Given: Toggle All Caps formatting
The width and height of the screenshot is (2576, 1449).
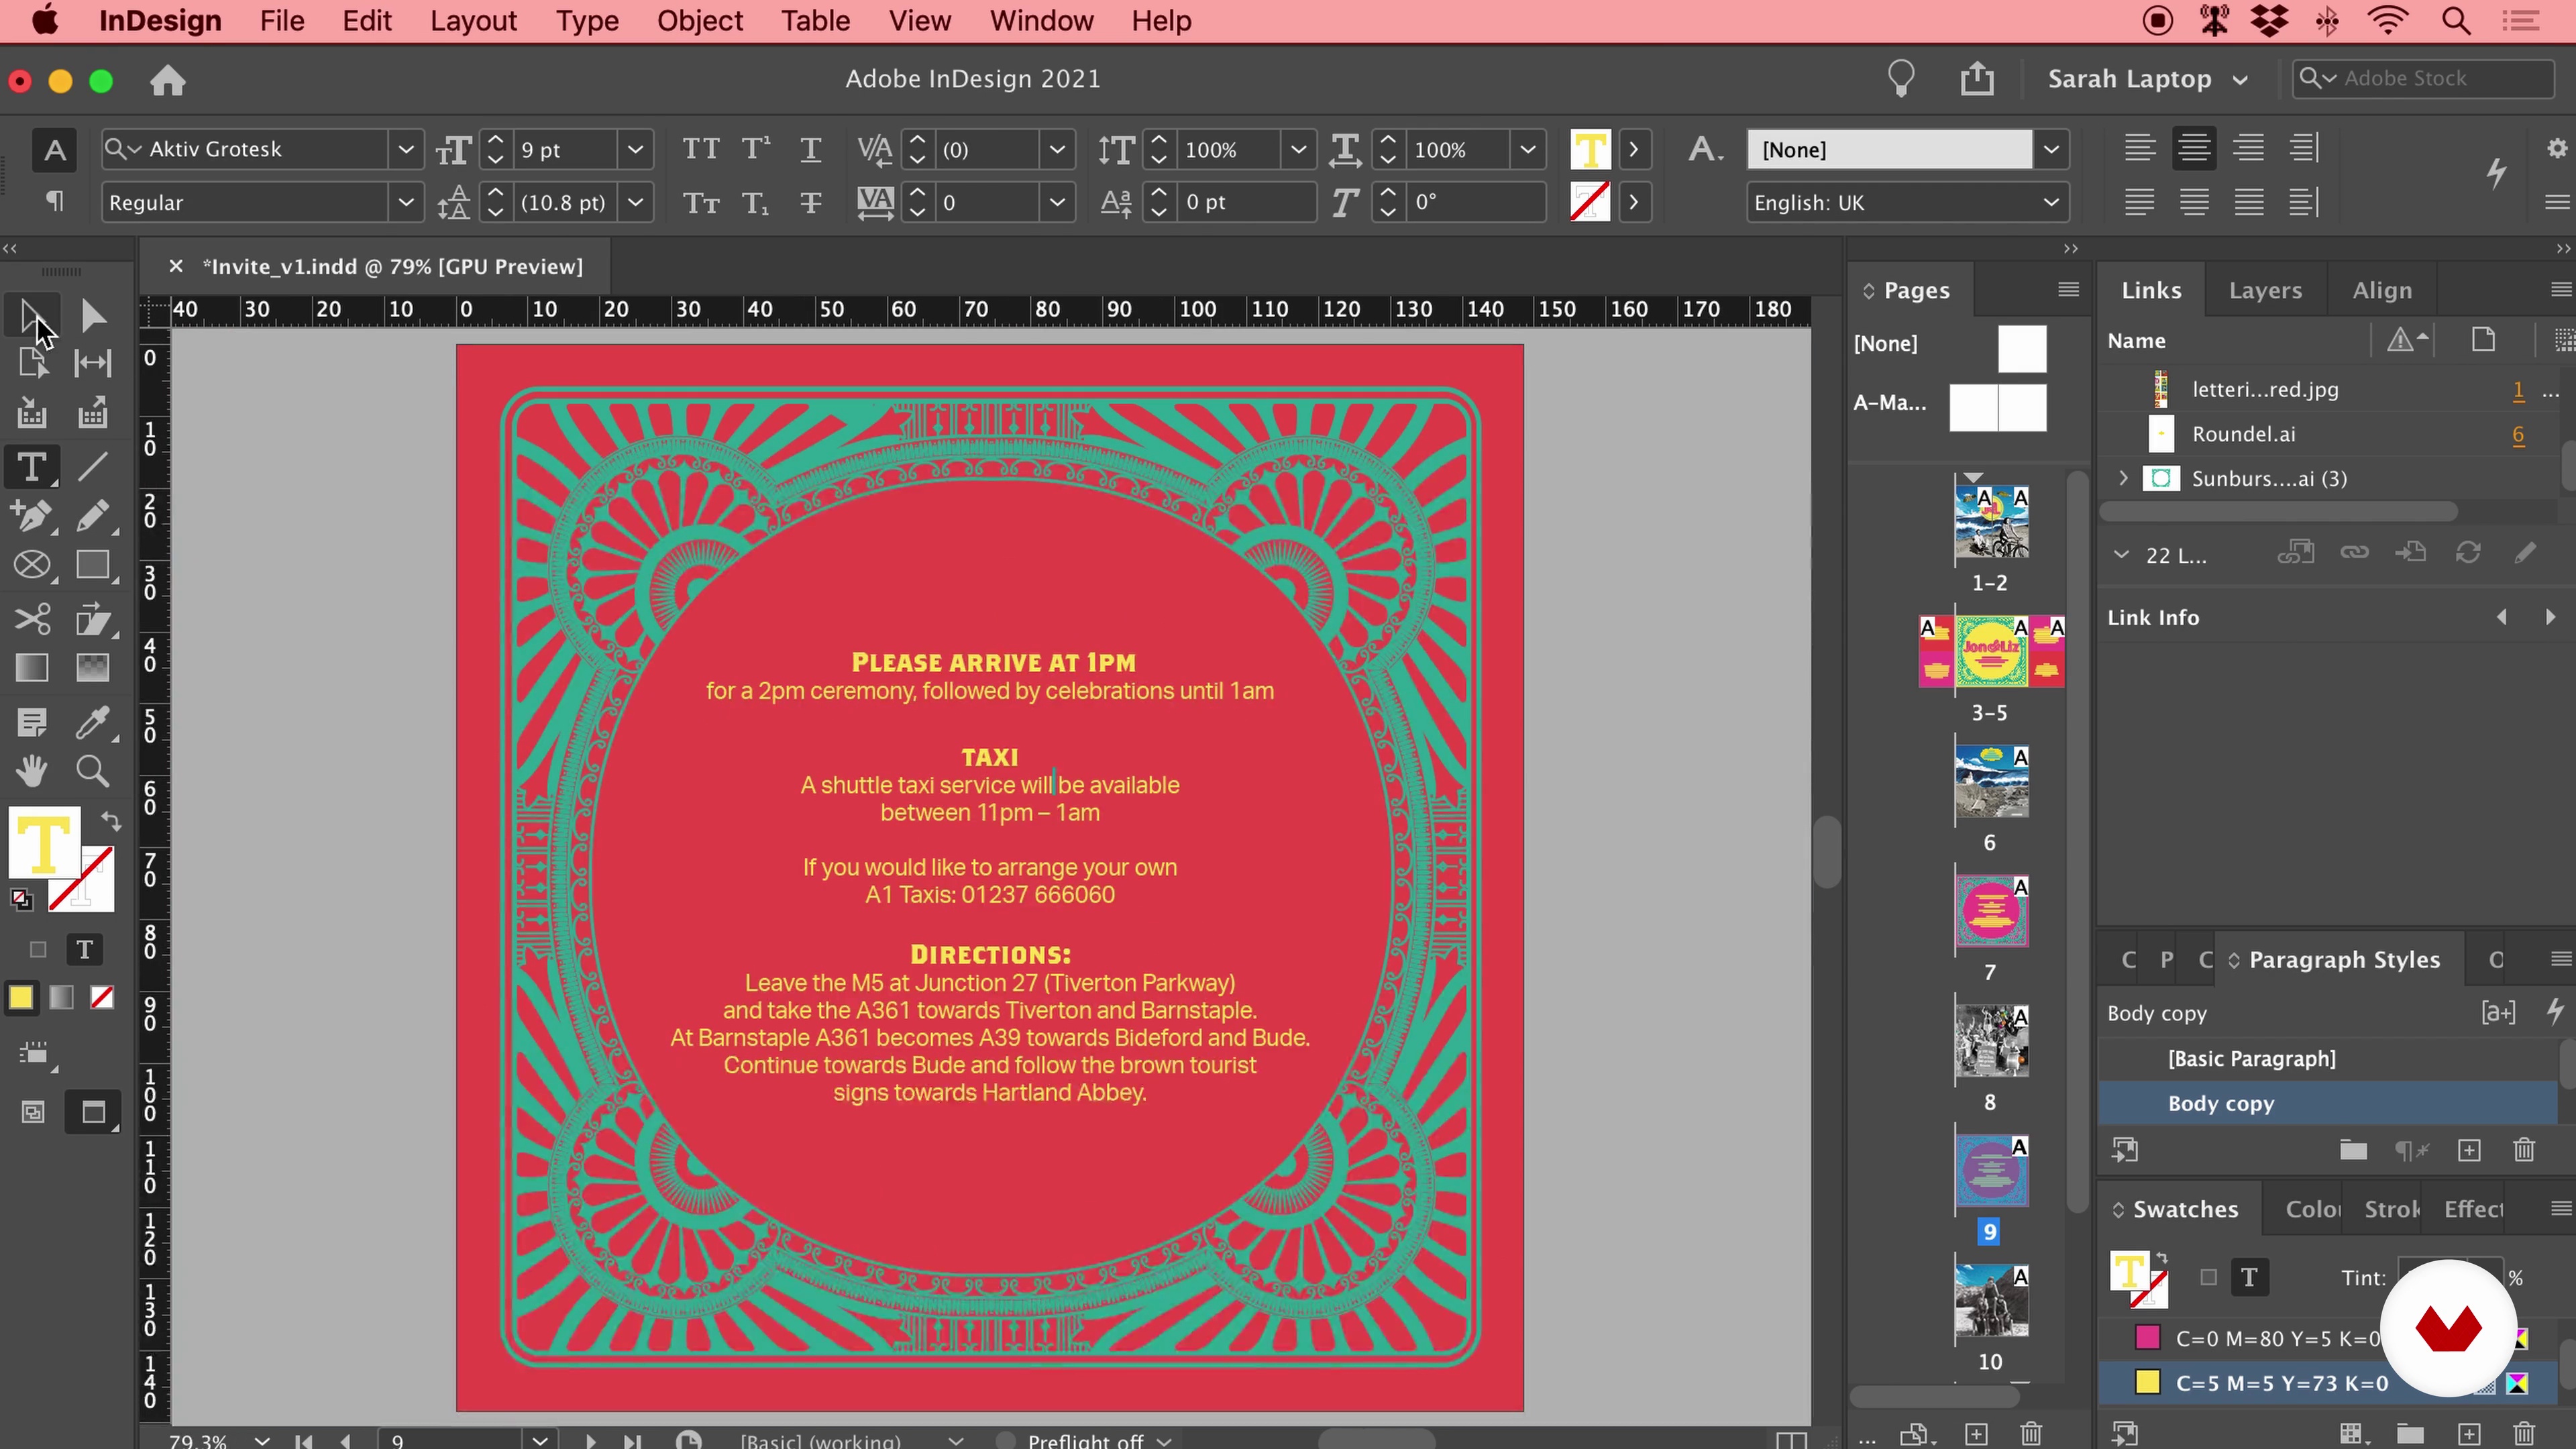Looking at the screenshot, I should click(x=700, y=150).
